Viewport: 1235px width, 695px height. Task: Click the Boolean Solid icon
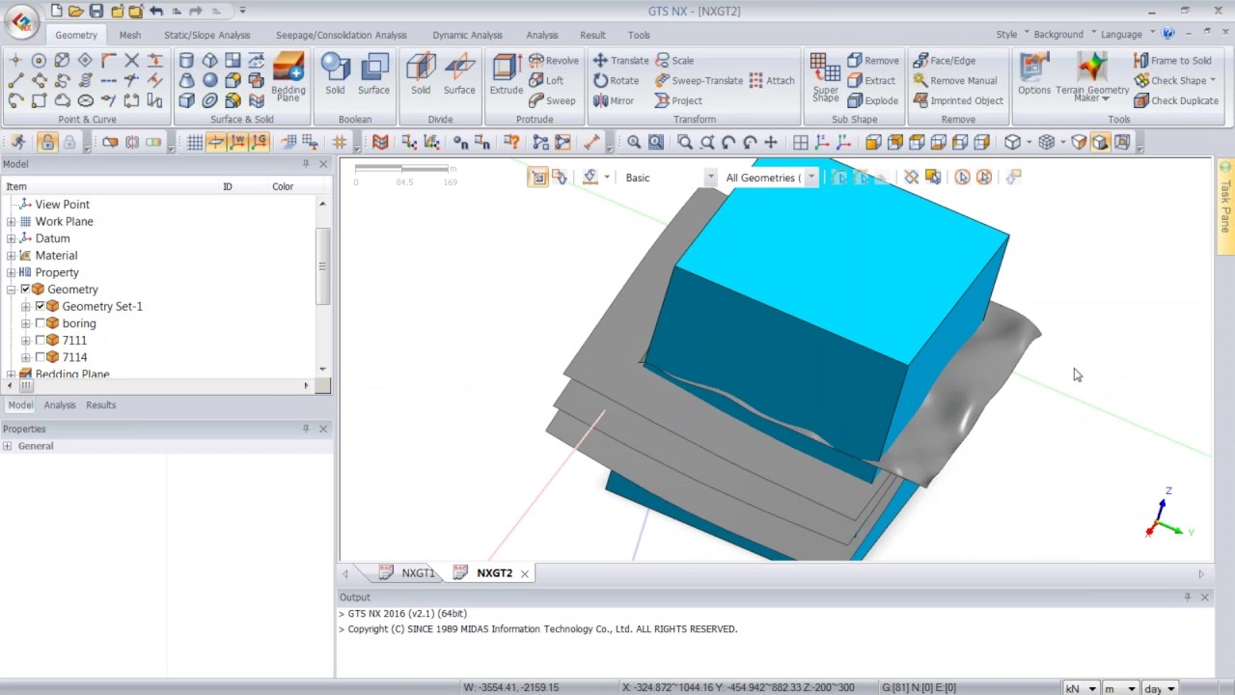(335, 75)
